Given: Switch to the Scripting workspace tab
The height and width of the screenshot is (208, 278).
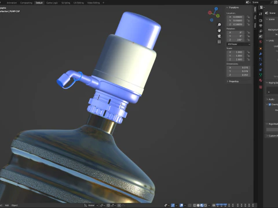Looking at the screenshot, I should click(65, 3).
